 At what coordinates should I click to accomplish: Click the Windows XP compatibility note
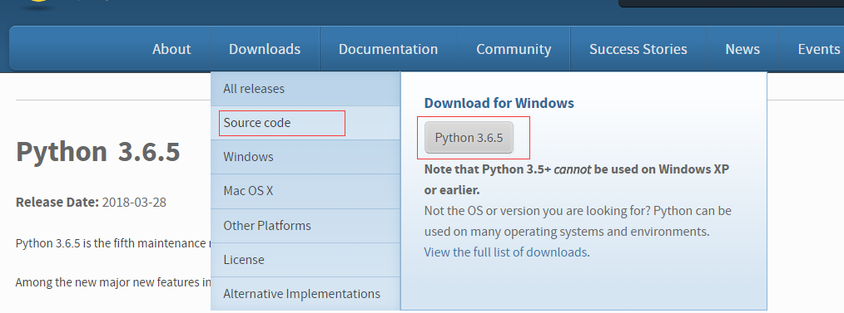pos(577,179)
